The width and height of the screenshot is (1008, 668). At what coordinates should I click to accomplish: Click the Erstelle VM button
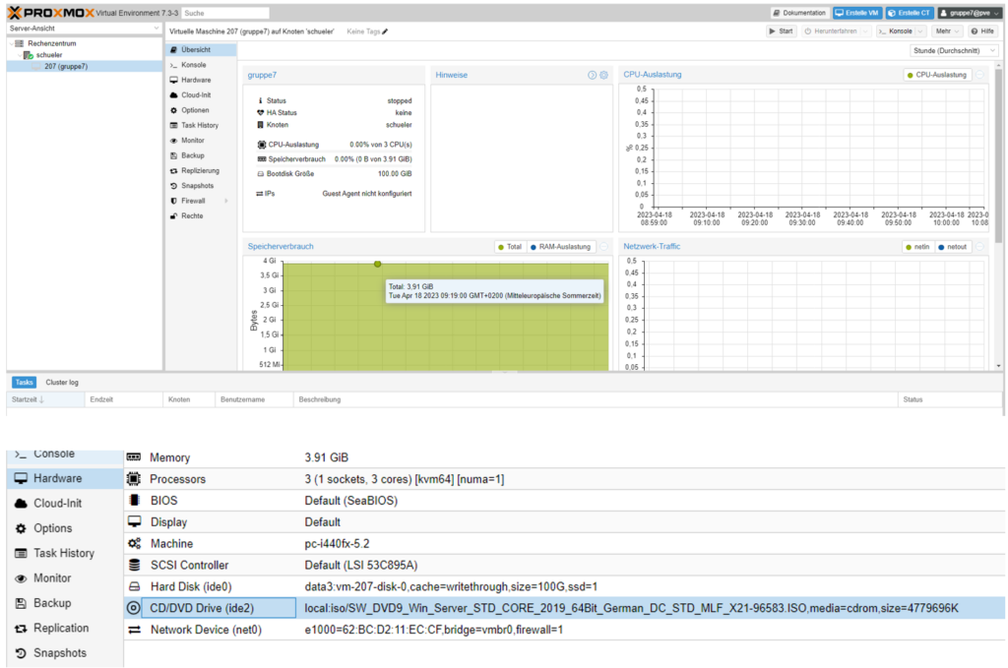click(856, 13)
